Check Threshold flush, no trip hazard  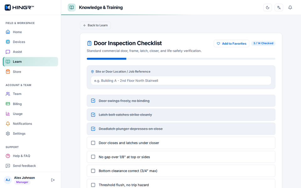pyautogui.click(x=93, y=185)
